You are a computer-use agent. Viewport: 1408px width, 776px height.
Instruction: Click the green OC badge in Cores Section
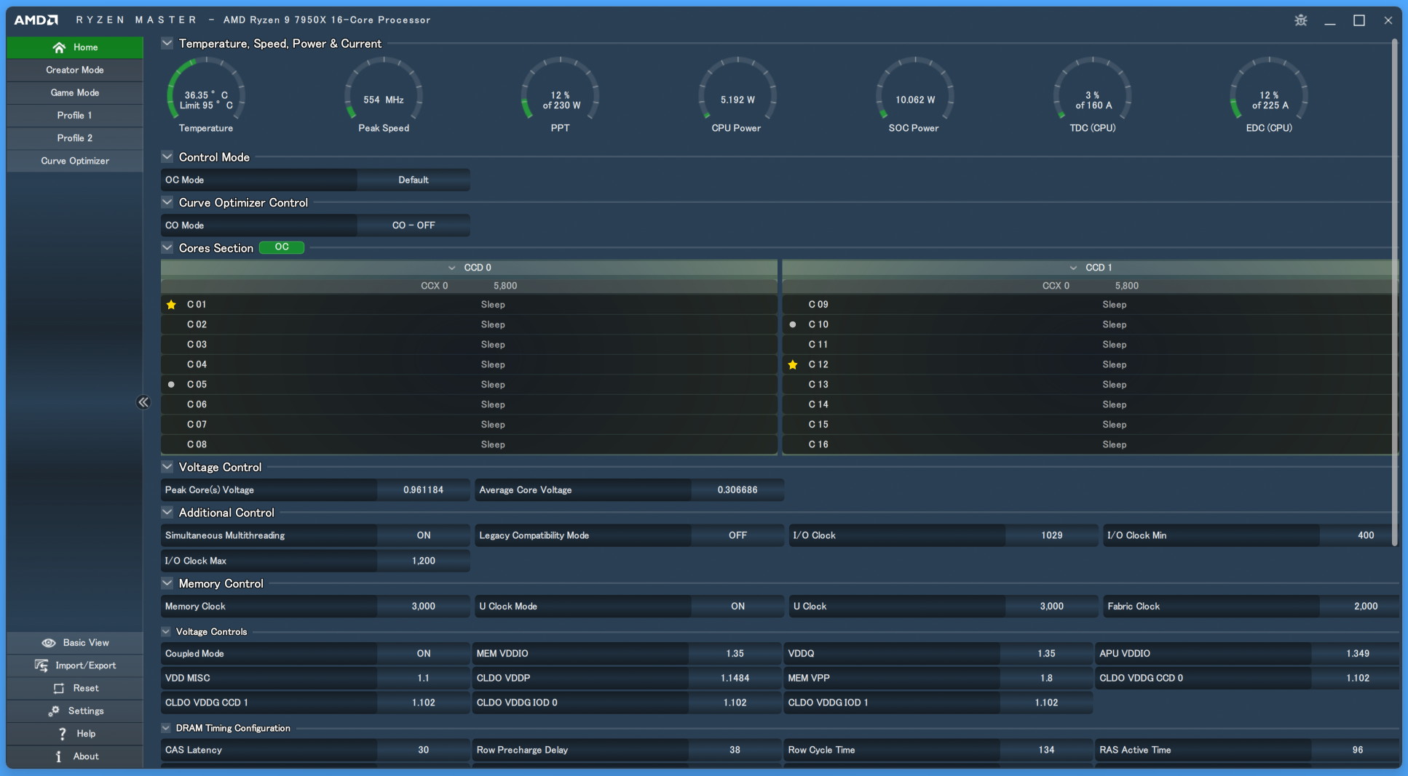point(282,247)
